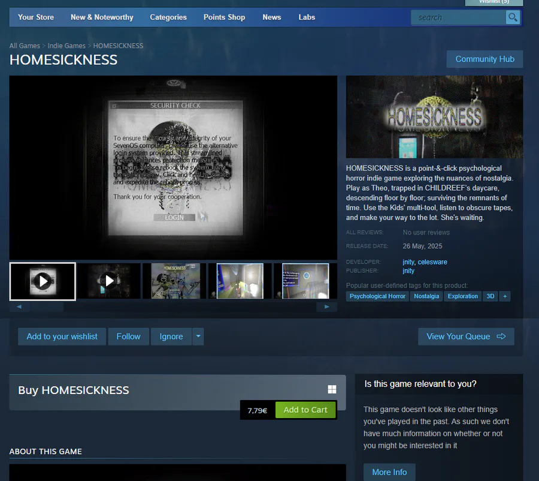Open the News tab
539x481 pixels.
click(271, 17)
